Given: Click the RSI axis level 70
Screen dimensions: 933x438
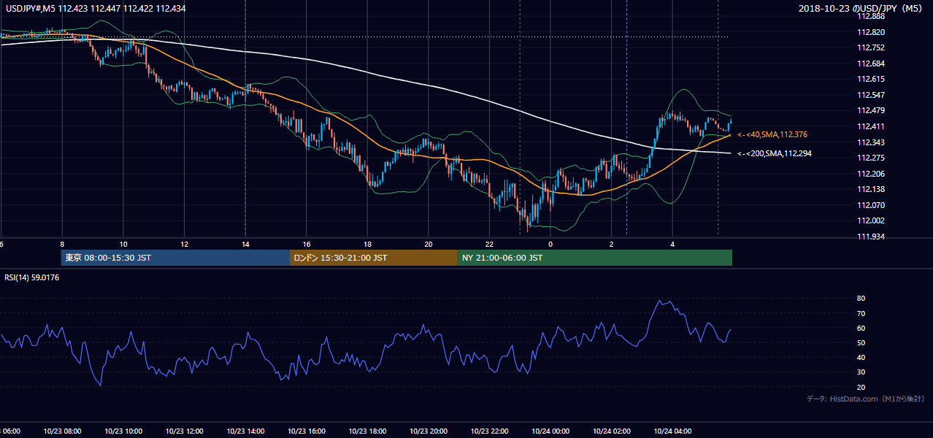Looking at the screenshot, I should pos(861,313).
